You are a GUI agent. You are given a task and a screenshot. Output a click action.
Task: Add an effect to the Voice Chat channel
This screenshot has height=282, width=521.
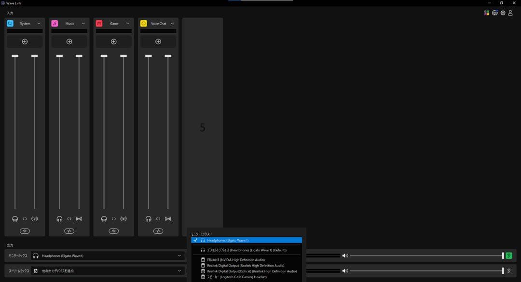tap(158, 41)
